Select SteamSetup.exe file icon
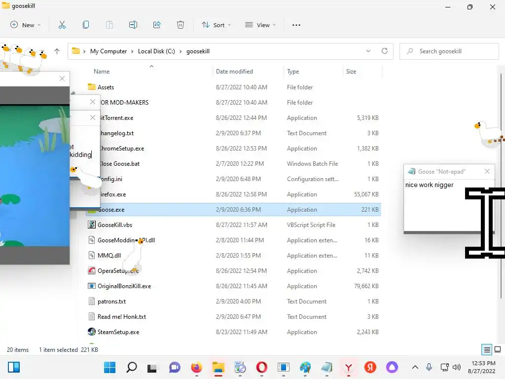This screenshot has width=505, height=379. click(92, 332)
